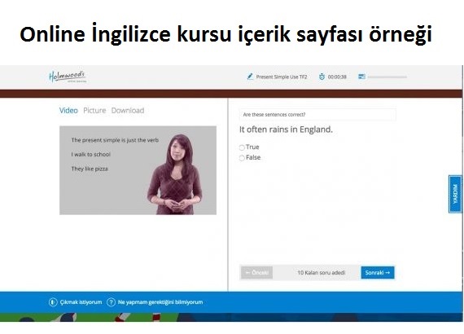Open the Download tab
Viewport: 464px width, 334px height.
pyautogui.click(x=128, y=111)
